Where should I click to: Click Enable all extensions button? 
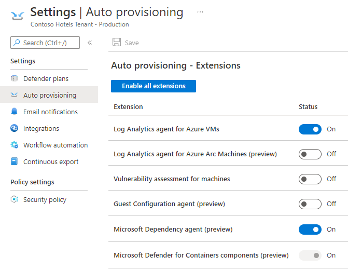154,86
